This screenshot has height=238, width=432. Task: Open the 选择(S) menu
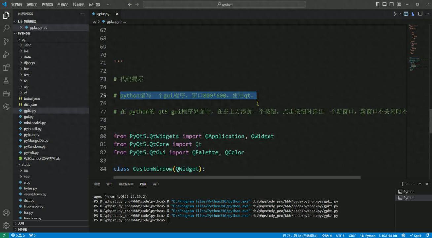point(47,4)
